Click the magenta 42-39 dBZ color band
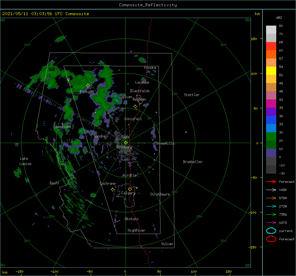Image resolution: width=296 pixels, height=276 pixels. point(271,104)
